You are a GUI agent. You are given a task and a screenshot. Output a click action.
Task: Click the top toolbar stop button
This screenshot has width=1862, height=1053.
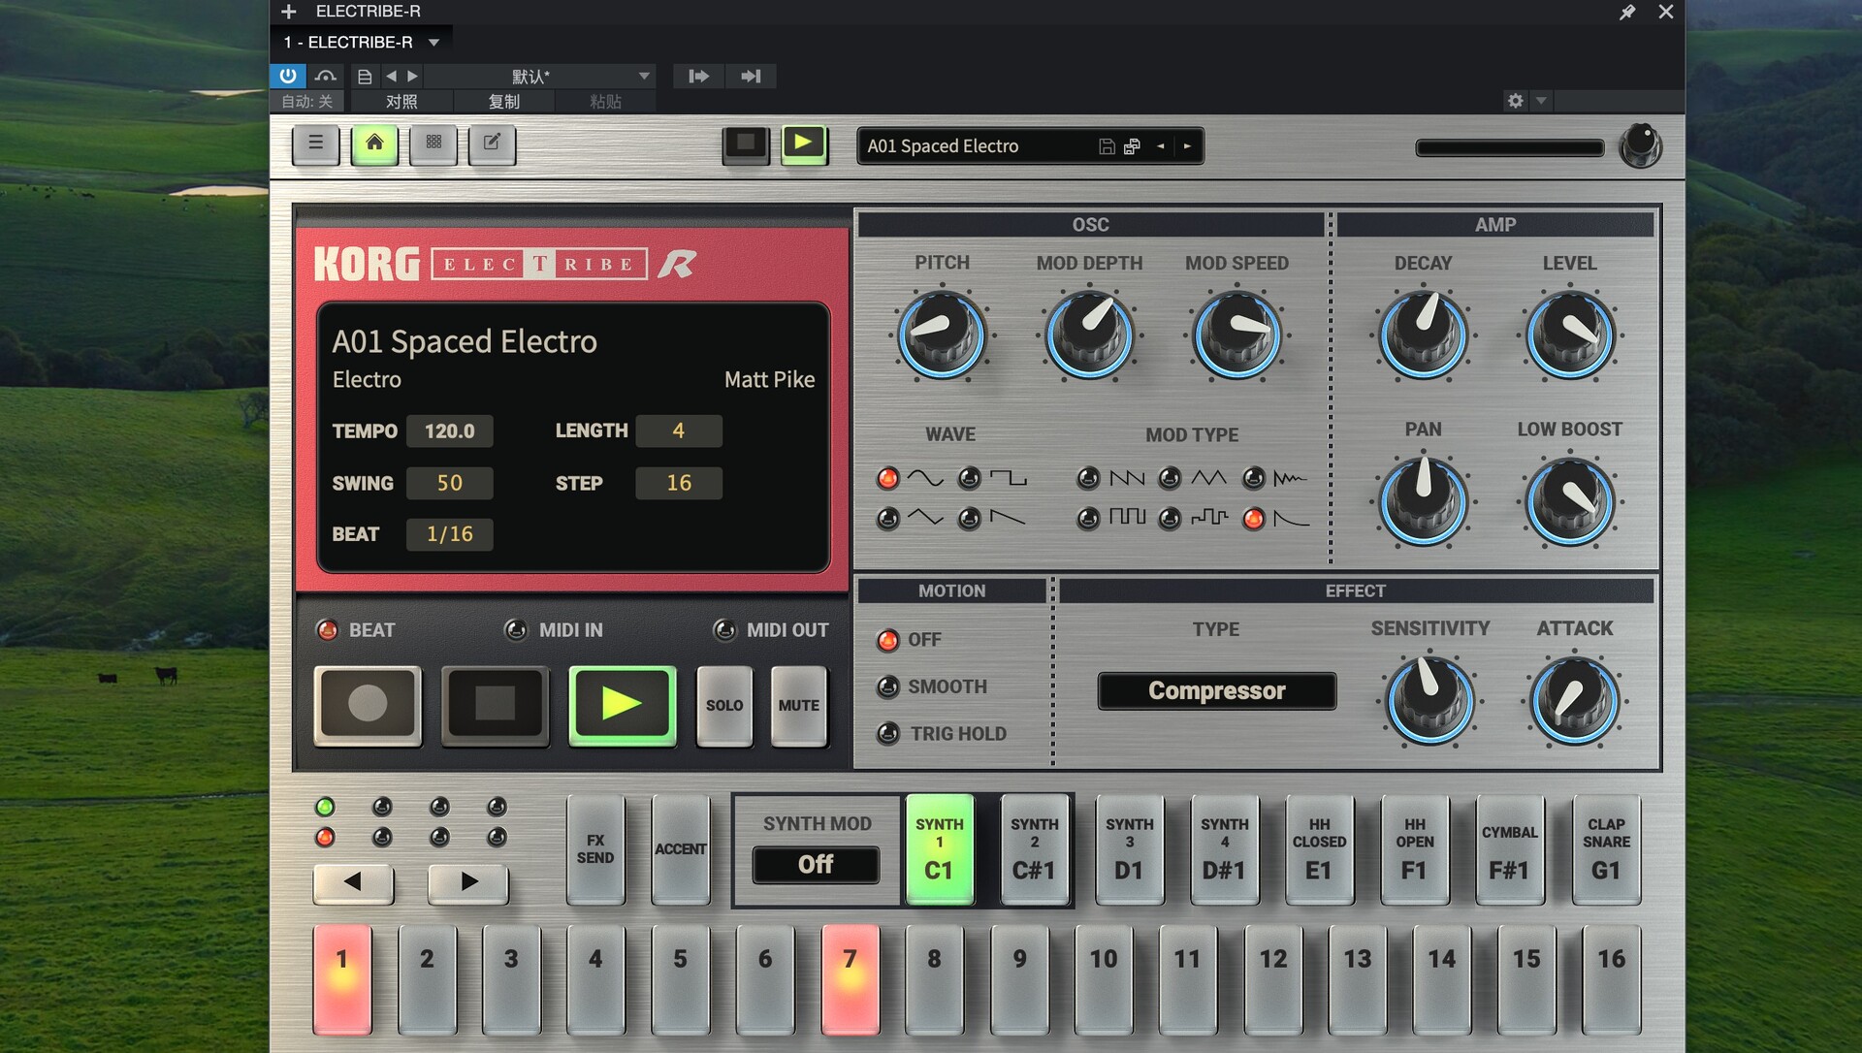tap(746, 144)
